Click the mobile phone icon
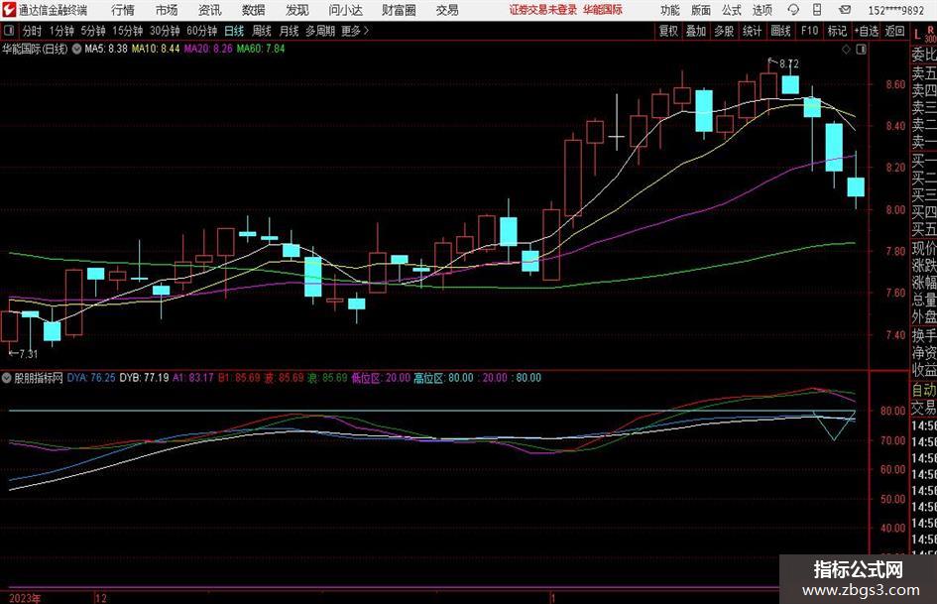This screenshot has width=937, height=604. click(817, 10)
